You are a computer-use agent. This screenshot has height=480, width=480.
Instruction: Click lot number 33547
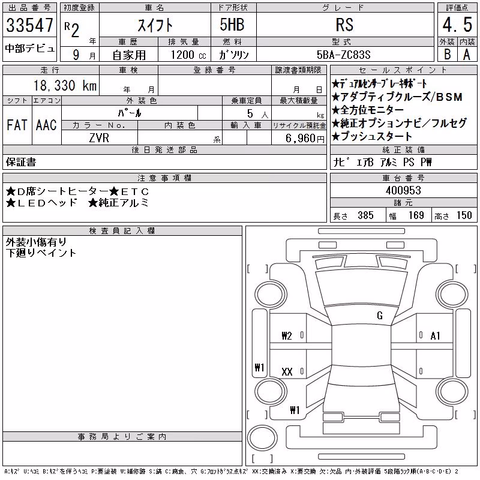pos(29,25)
